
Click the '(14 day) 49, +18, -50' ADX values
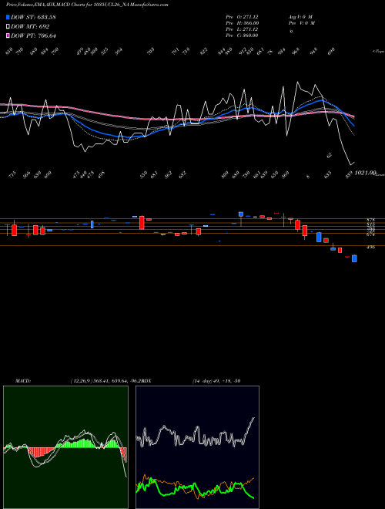click(216, 381)
